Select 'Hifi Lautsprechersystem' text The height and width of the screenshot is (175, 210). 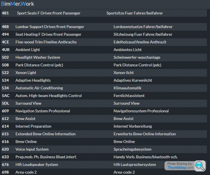pos(135,165)
